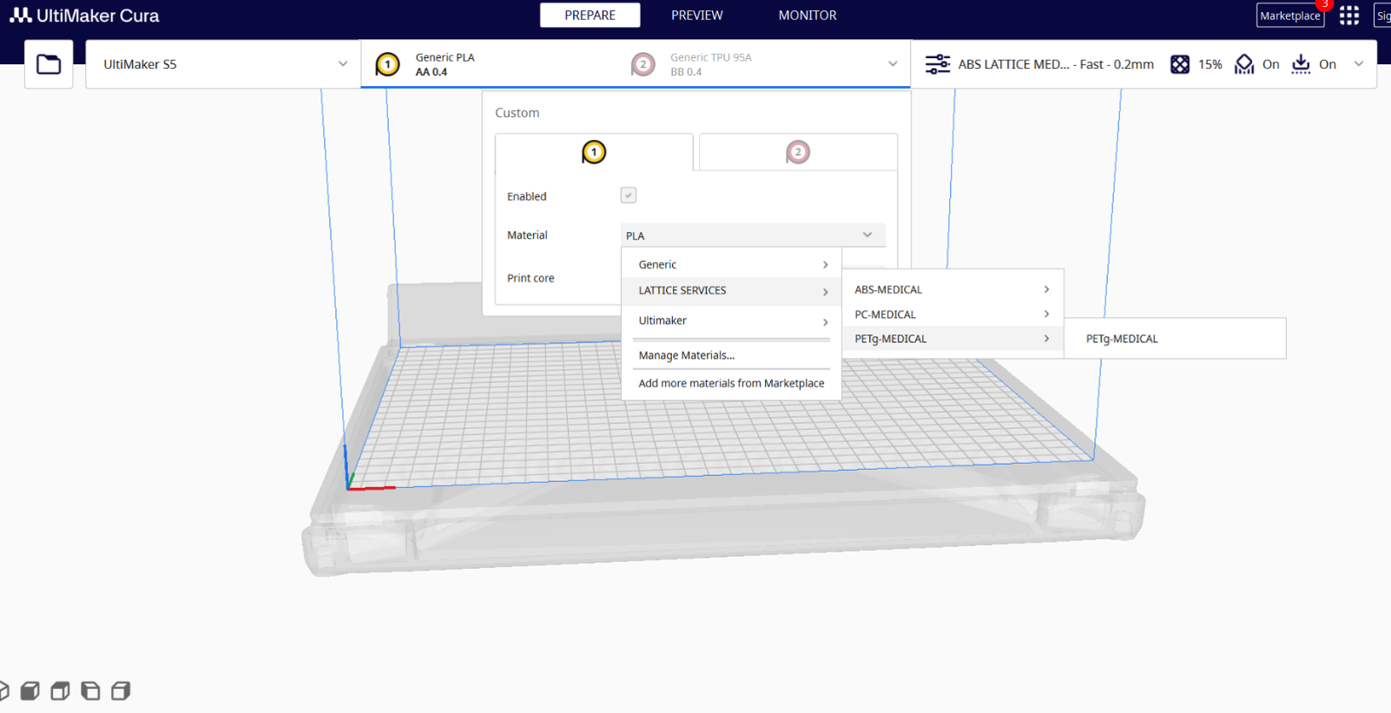The width and height of the screenshot is (1391, 713).
Task: Open a file with the folder icon
Action: [49, 64]
